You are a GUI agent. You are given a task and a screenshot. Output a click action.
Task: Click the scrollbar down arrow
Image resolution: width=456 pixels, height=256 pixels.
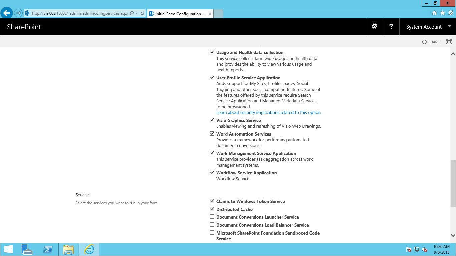point(453,235)
